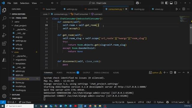192x108 pixels.
Task: Maximize the terminal panel size
Action: (x=184, y=73)
